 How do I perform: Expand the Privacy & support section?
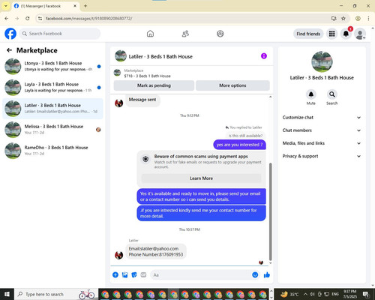pos(322,156)
